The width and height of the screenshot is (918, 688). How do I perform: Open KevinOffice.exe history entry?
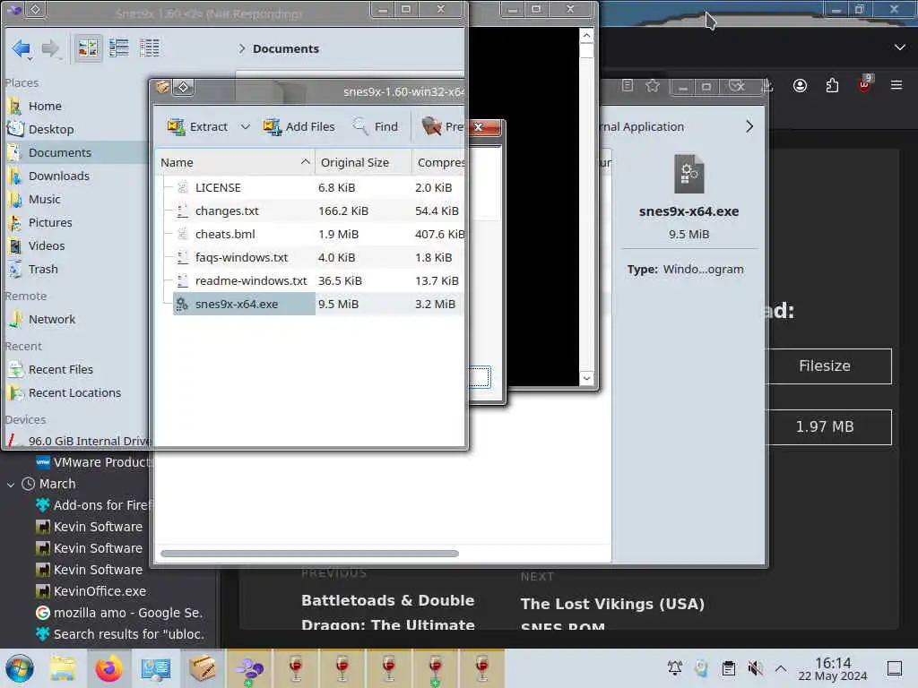tap(91, 591)
